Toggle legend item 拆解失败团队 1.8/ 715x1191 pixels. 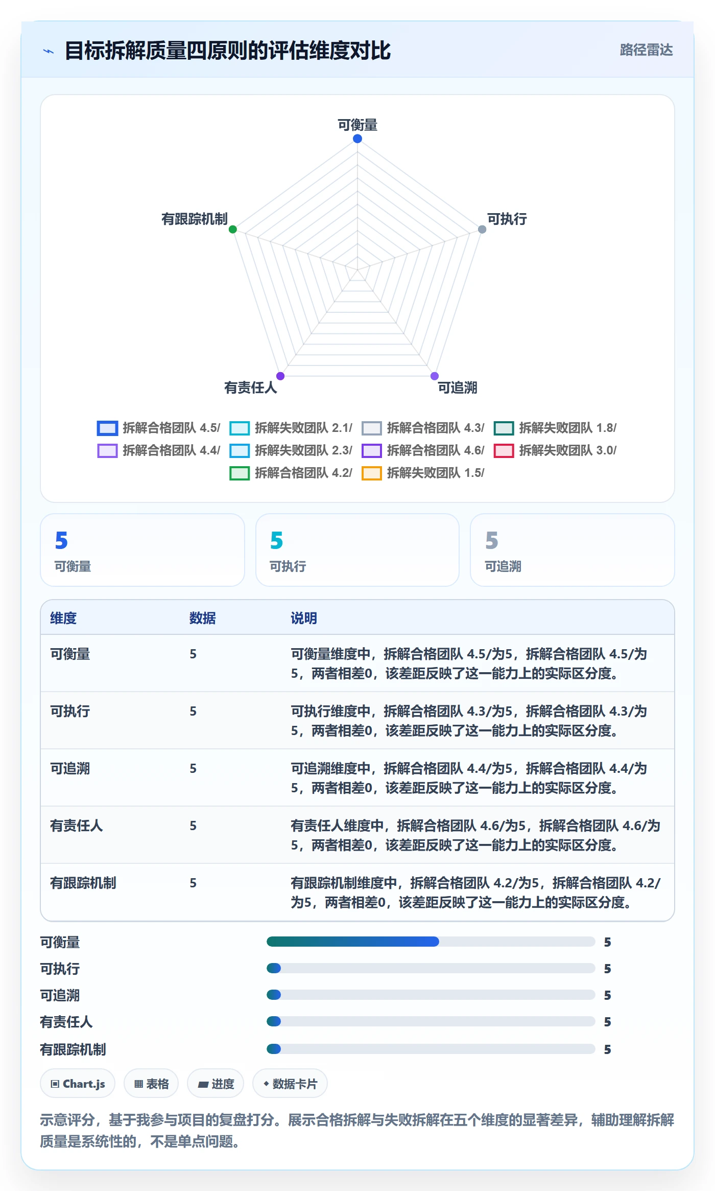tap(555, 428)
